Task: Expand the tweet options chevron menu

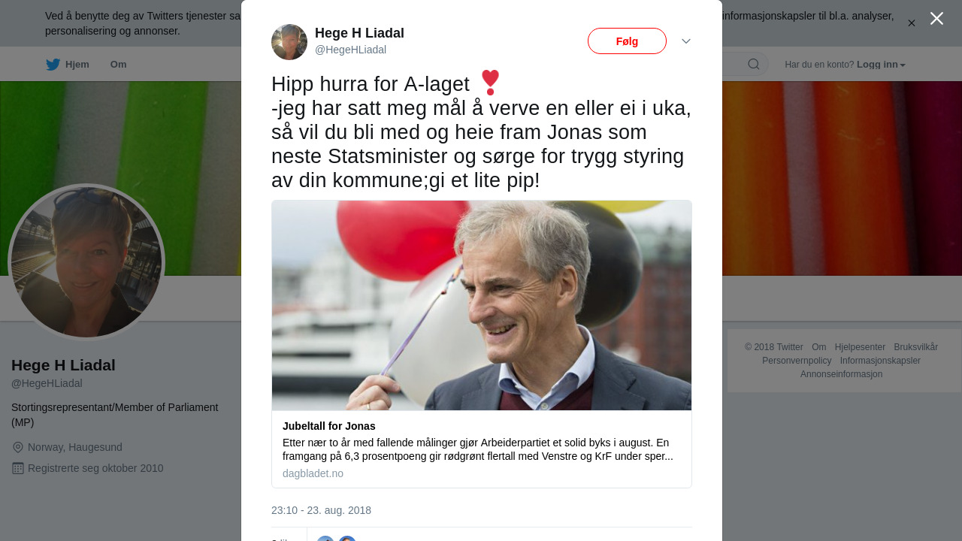Action: (x=686, y=41)
